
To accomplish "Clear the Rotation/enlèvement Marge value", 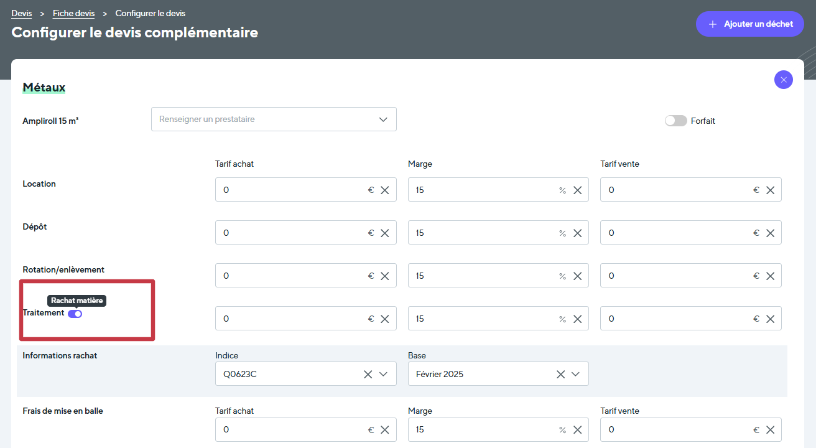I will click(x=577, y=276).
